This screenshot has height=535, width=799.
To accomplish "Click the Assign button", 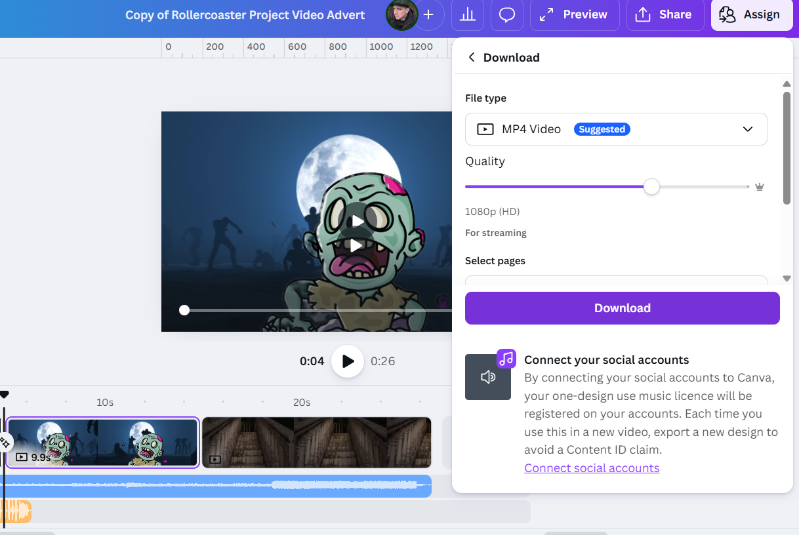I will [752, 14].
